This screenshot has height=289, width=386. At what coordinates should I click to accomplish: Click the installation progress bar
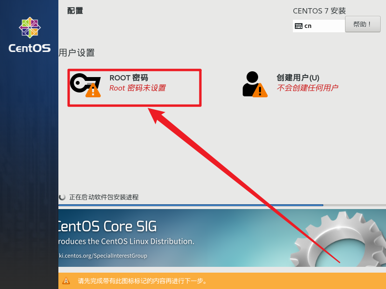pyautogui.click(x=222, y=205)
